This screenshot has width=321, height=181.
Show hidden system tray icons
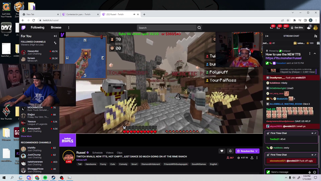(286, 177)
